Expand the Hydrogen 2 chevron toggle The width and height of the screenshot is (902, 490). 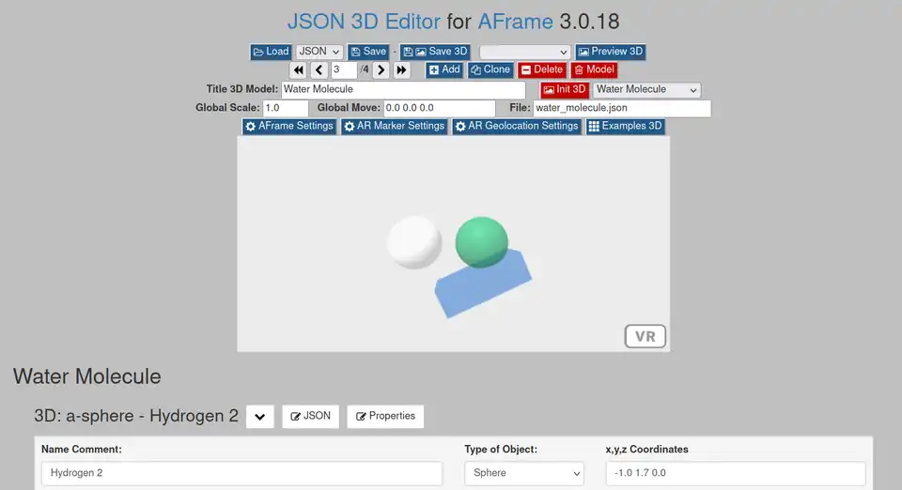(x=260, y=417)
